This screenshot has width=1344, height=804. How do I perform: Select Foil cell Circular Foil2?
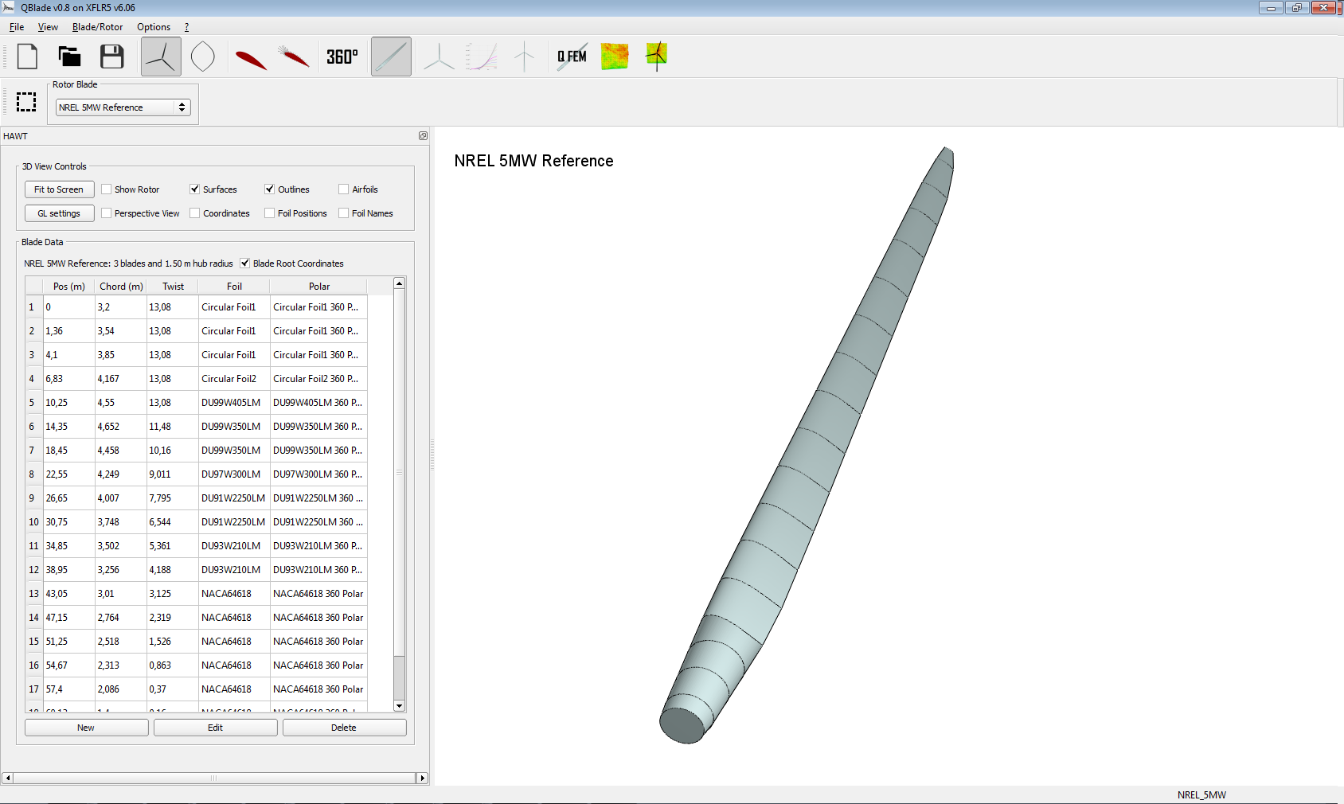(234, 379)
